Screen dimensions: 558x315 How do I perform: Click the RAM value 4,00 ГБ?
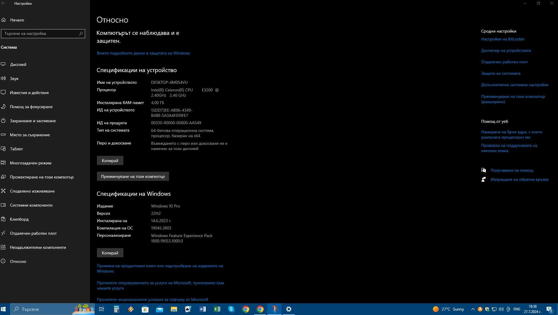coord(158,103)
